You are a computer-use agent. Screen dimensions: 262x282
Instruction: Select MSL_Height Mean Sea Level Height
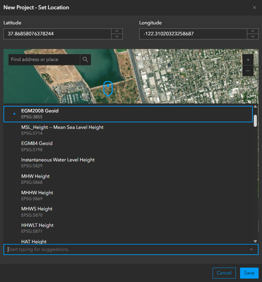tap(128, 130)
